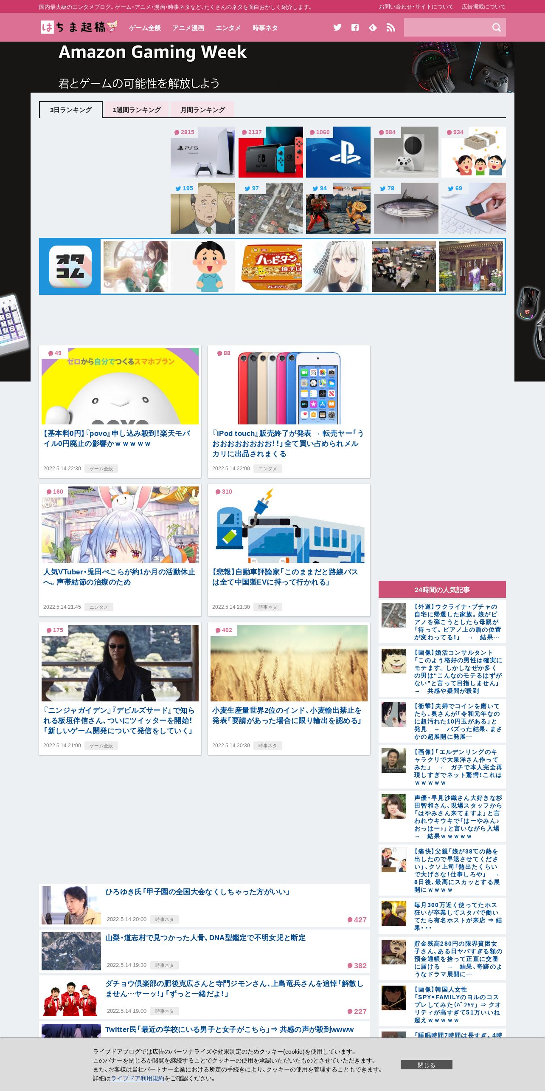Click the エンタメ tag under iPod touch article
This screenshot has height=1091, width=545.
(x=268, y=469)
